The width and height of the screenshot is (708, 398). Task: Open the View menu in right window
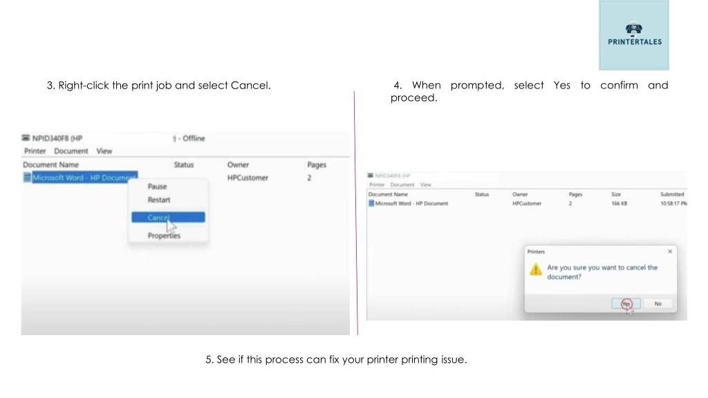pos(425,184)
